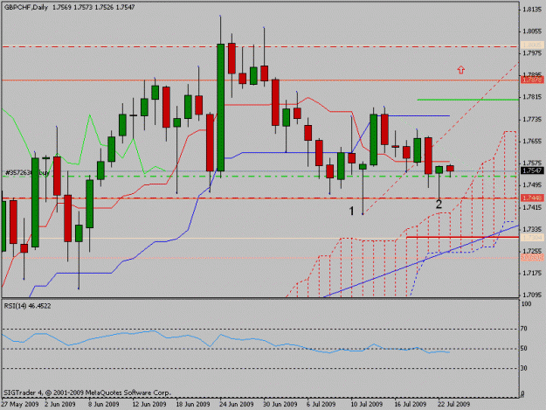Click price axis label 1.7335
Viewport: 546px width, 410px height.
click(x=532, y=229)
